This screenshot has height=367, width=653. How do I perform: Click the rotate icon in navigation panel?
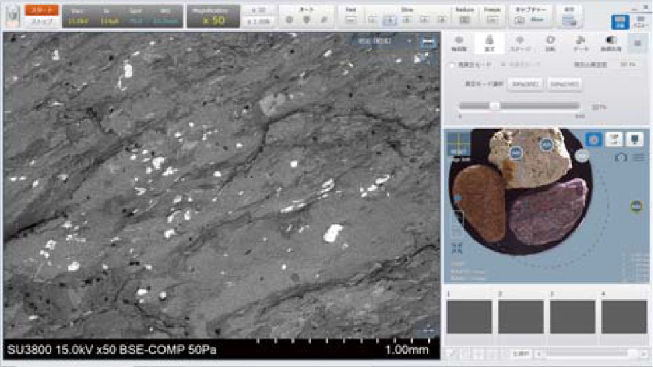[620, 157]
